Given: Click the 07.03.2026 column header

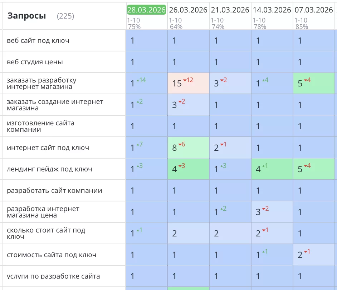Looking at the screenshot, I should click(314, 10).
